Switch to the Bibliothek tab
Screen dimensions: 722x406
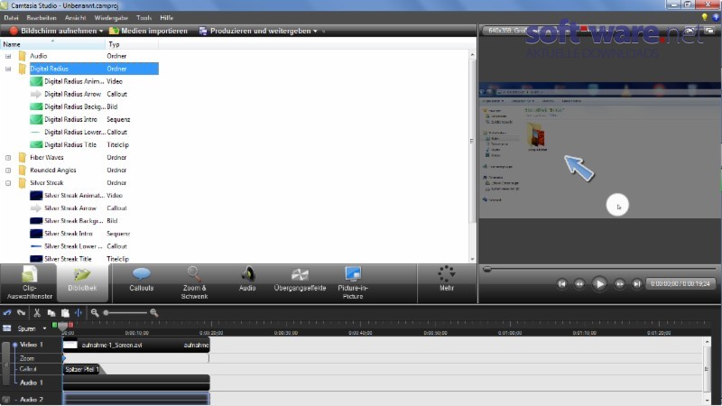(83, 283)
